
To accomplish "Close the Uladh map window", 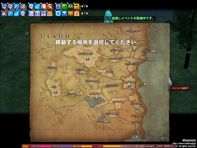I will click(166, 139).
